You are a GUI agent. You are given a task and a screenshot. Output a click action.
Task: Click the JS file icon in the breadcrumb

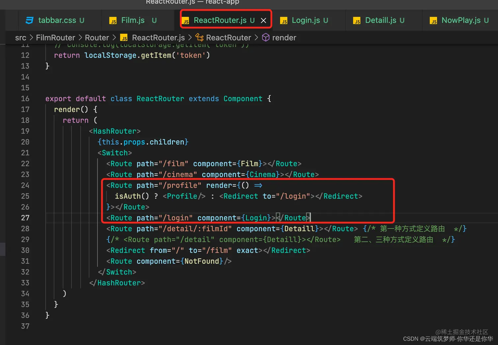[x=124, y=38]
